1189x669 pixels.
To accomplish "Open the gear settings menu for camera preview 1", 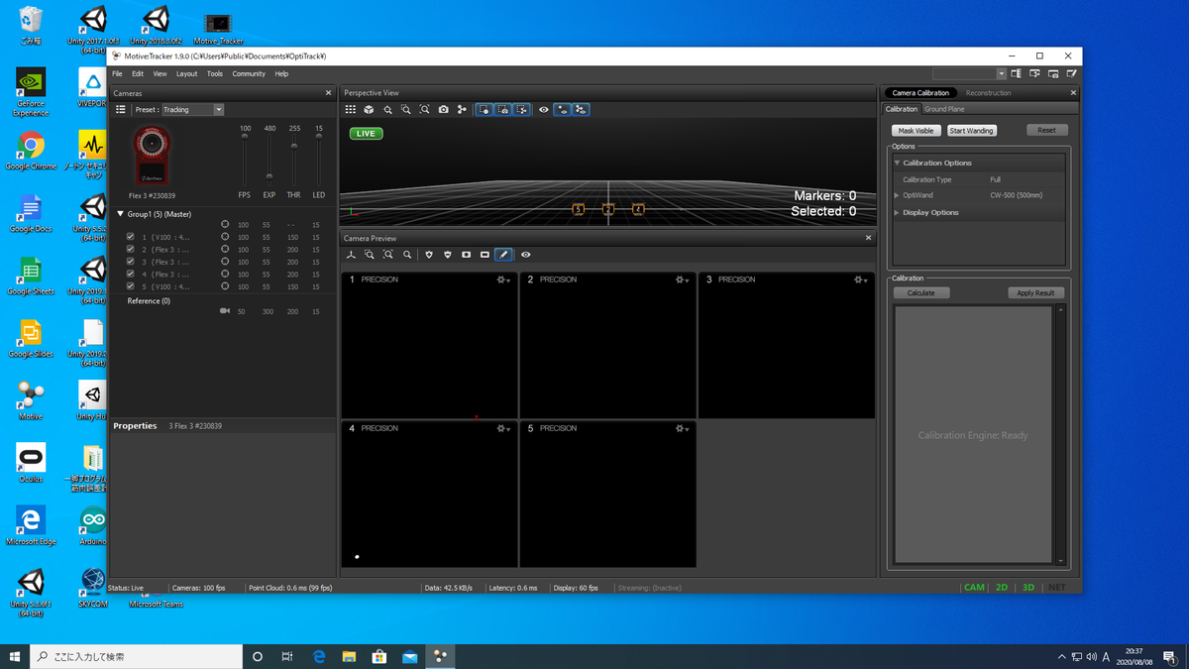I will (x=503, y=280).
